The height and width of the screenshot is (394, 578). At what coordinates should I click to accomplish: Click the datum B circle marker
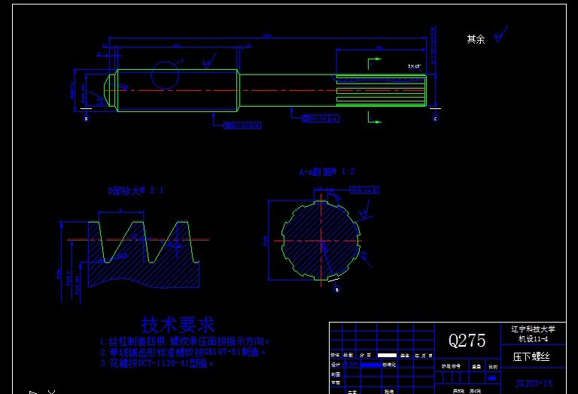tap(87, 119)
